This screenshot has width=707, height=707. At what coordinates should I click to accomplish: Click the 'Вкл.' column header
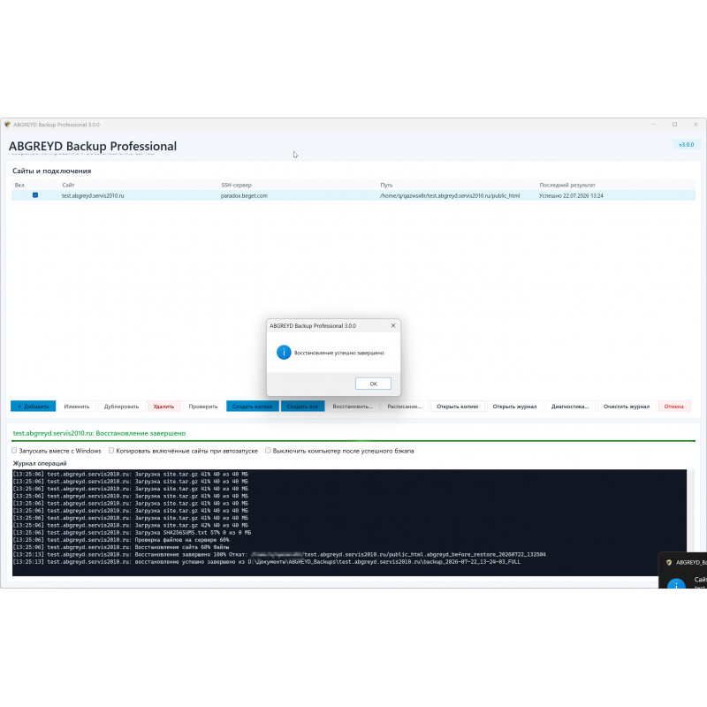(x=19, y=185)
